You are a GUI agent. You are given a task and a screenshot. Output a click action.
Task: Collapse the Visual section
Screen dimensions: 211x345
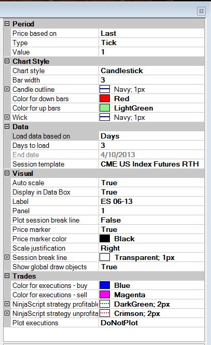point(7,173)
